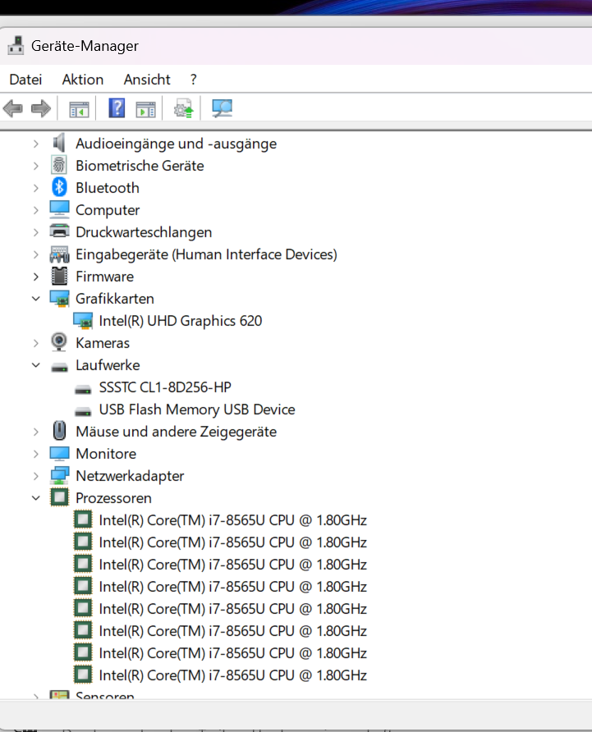Click the drive icon beside USB Flash Memory
592x732 pixels.
83,412
